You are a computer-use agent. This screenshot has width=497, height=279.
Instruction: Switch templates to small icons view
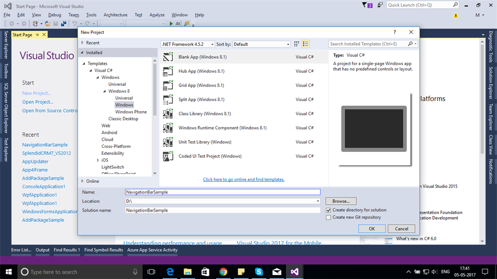pyautogui.click(x=297, y=44)
